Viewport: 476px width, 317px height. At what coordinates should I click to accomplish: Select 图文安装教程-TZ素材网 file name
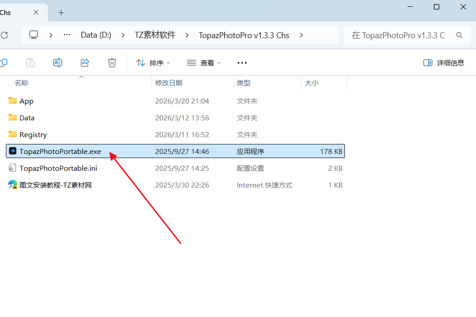click(55, 185)
